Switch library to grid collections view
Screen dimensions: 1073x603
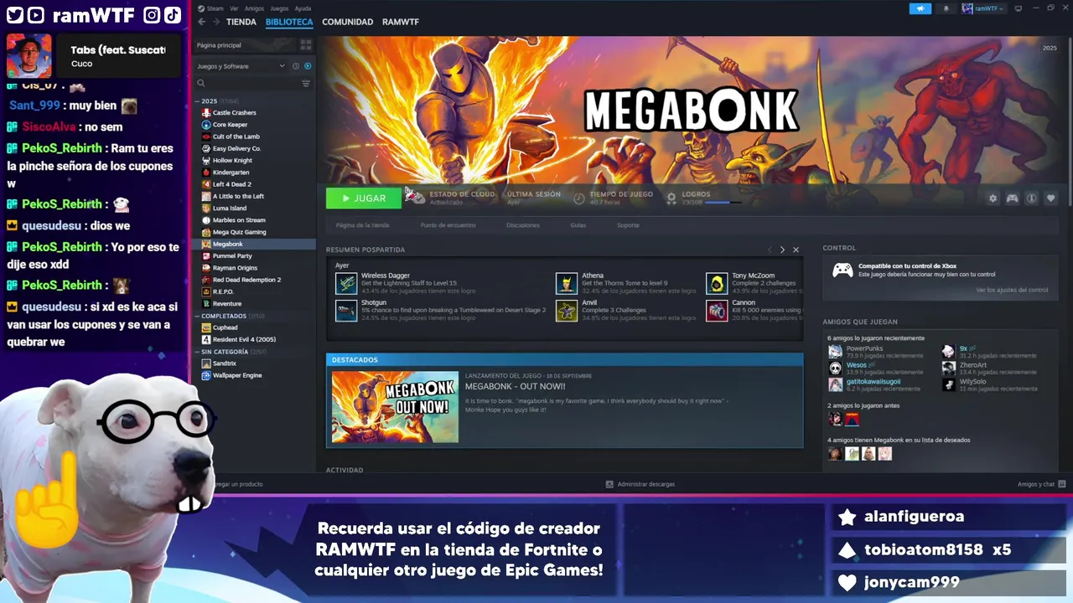[x=306, y=45]
